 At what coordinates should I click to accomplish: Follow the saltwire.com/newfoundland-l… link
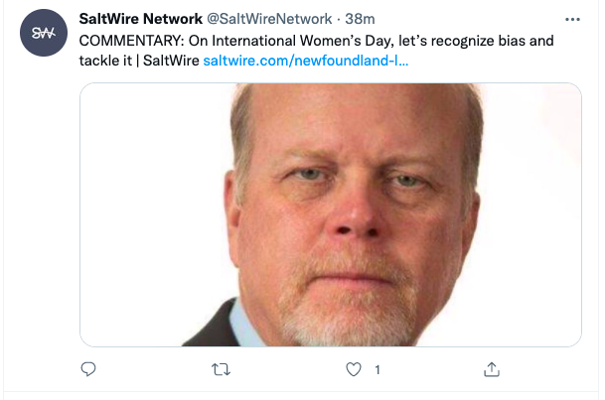click(306, 61)
